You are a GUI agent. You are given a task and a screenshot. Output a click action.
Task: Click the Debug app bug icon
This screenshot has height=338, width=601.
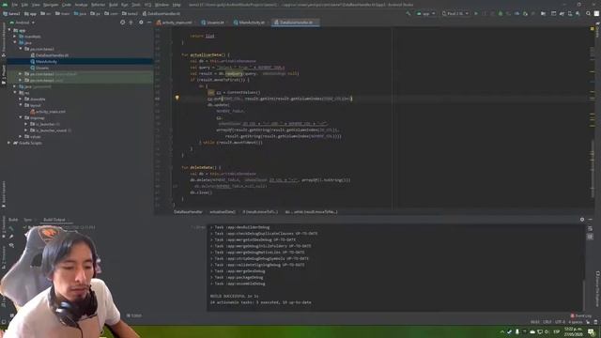pyautogui.click(x=501, y=13)
